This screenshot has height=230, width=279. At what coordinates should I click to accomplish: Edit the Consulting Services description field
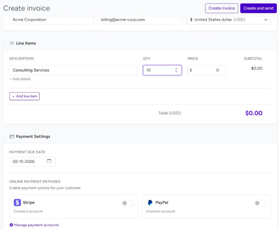73,70
